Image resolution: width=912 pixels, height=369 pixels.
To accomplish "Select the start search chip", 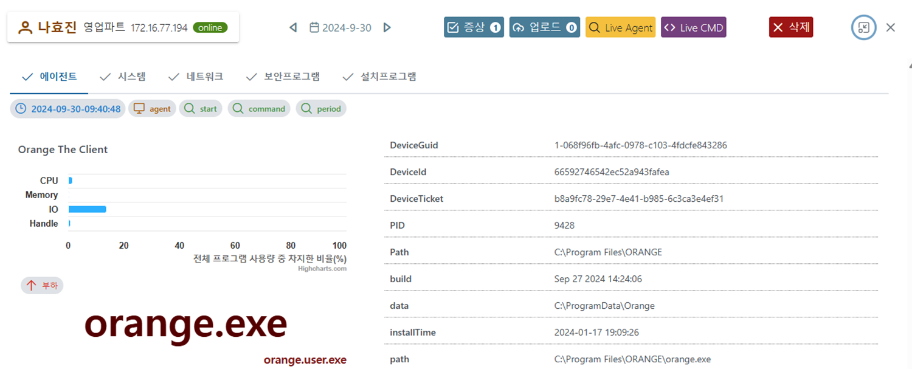I will tap(201, 109).
